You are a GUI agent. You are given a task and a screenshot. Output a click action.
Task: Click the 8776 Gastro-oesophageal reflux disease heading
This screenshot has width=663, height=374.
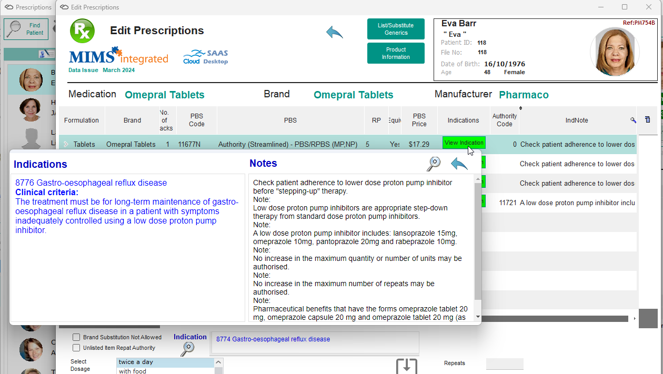pos(91,183)
